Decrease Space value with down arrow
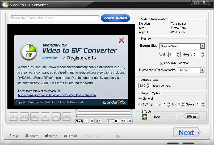Viewport: 214px width, 145px height. [203, 106]
